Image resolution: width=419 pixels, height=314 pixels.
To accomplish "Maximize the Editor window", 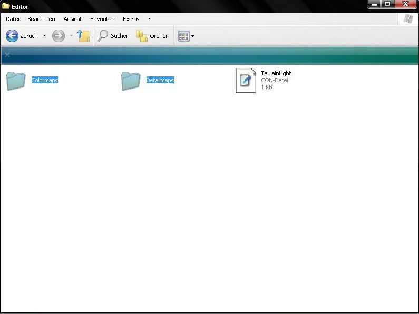I will tap(387, 4).
